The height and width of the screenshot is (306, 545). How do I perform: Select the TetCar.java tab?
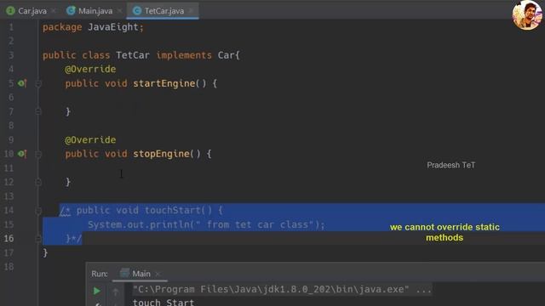click(x=163, y=11)
